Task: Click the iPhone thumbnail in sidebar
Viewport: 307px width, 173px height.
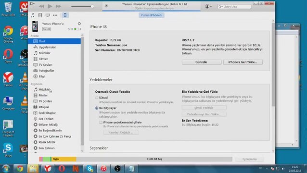Action: 35,26
